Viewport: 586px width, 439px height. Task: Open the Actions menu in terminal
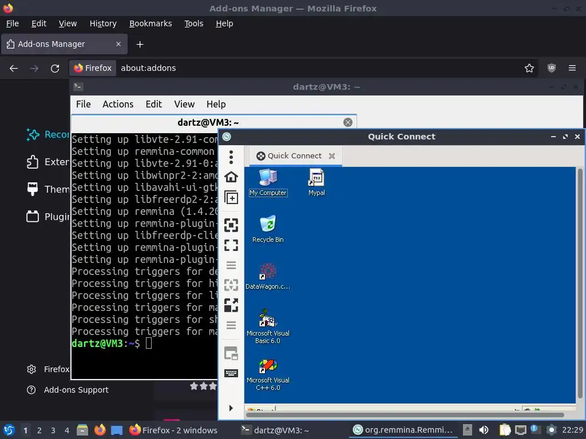point(118,104)
